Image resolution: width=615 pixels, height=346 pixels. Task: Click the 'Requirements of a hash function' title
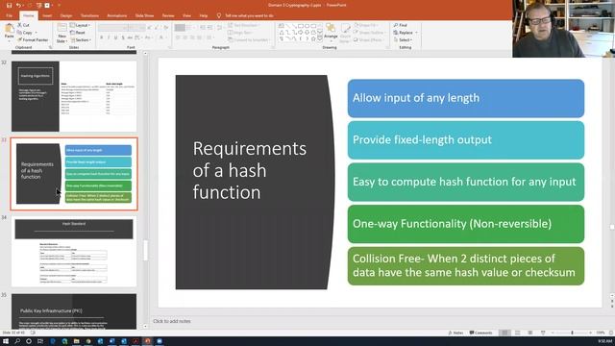click(250, 170)
